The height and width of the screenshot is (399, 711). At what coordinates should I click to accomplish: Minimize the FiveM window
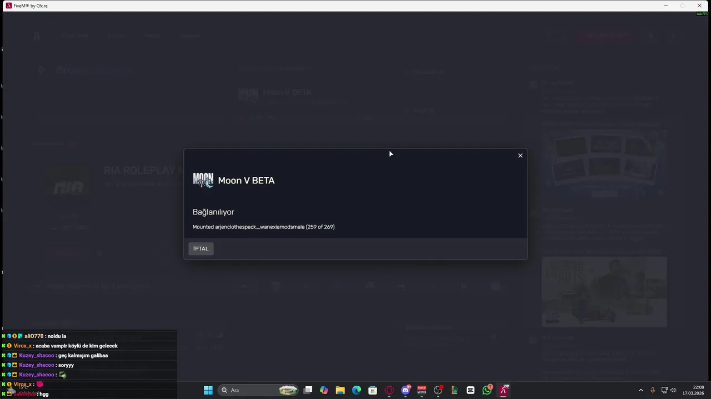[665, 6]
